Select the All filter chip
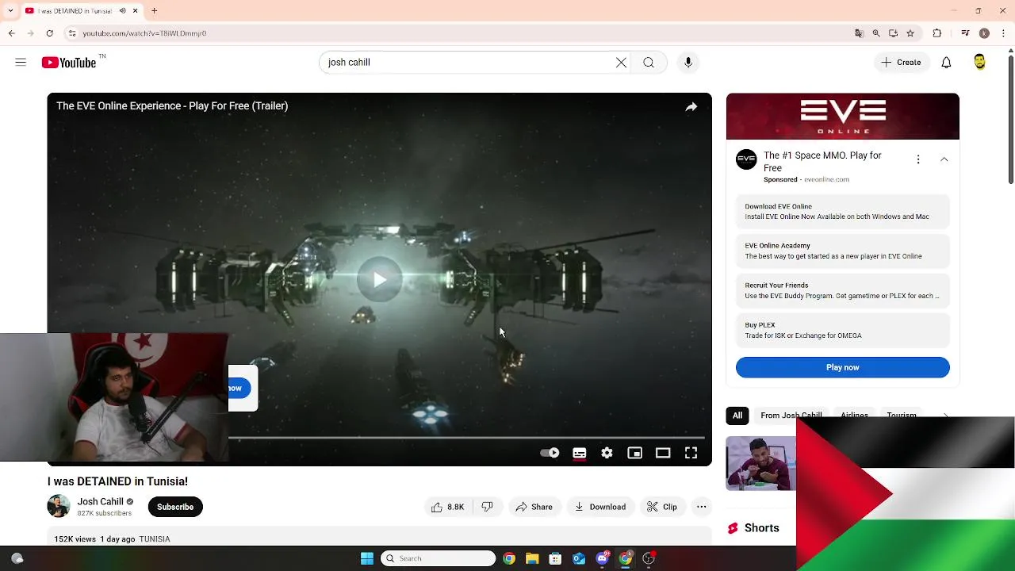Image resolution: width=1015 pixels, height=571 pixels. [x=737, y=416]
